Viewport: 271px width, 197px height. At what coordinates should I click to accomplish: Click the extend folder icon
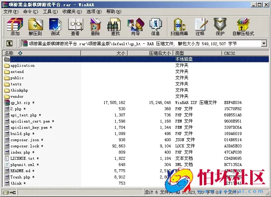(x=7, y=72)
